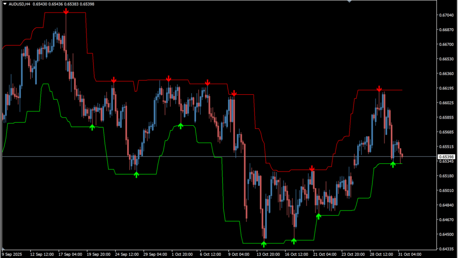Screen dimensions: 458x258
Task: Select green buy arrow near 19 Sep 20:00
Action: pyautogui.click(x=92, y=128)
